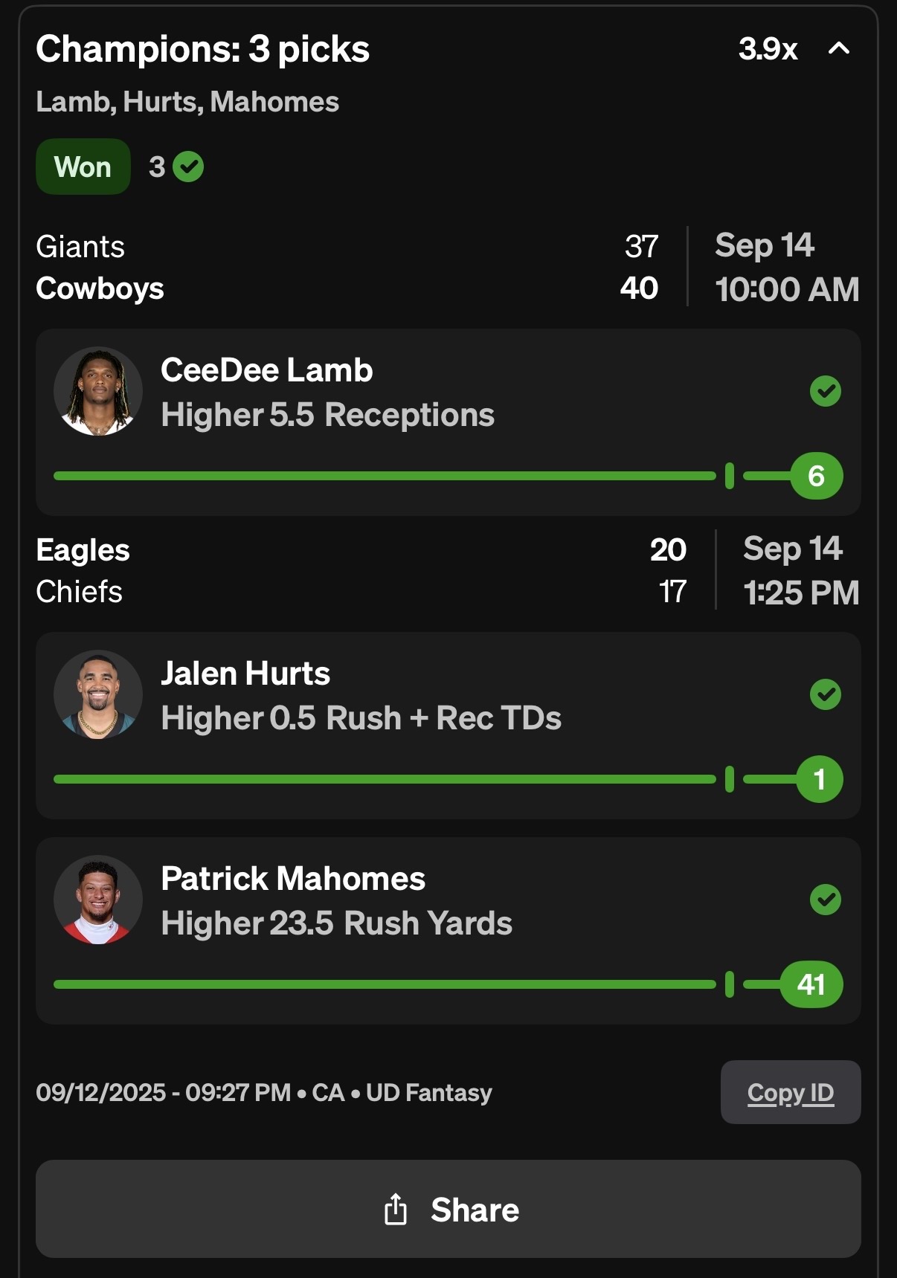Screen dimensions: 897x1278
Task: Select the Champions: 3 picks title
Action: (x=202, y=49)
